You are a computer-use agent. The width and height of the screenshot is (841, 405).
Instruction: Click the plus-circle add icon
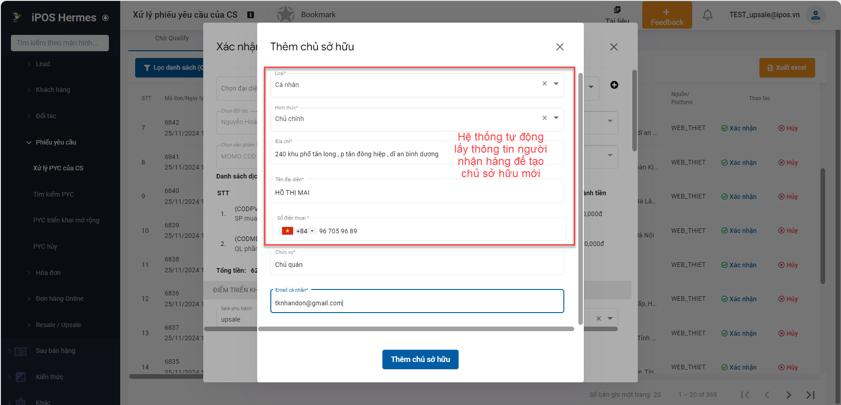(614, 85)
